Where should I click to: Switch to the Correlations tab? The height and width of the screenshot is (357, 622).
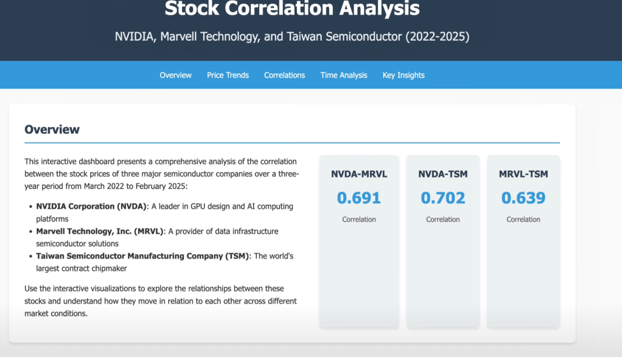coord(284,75)
